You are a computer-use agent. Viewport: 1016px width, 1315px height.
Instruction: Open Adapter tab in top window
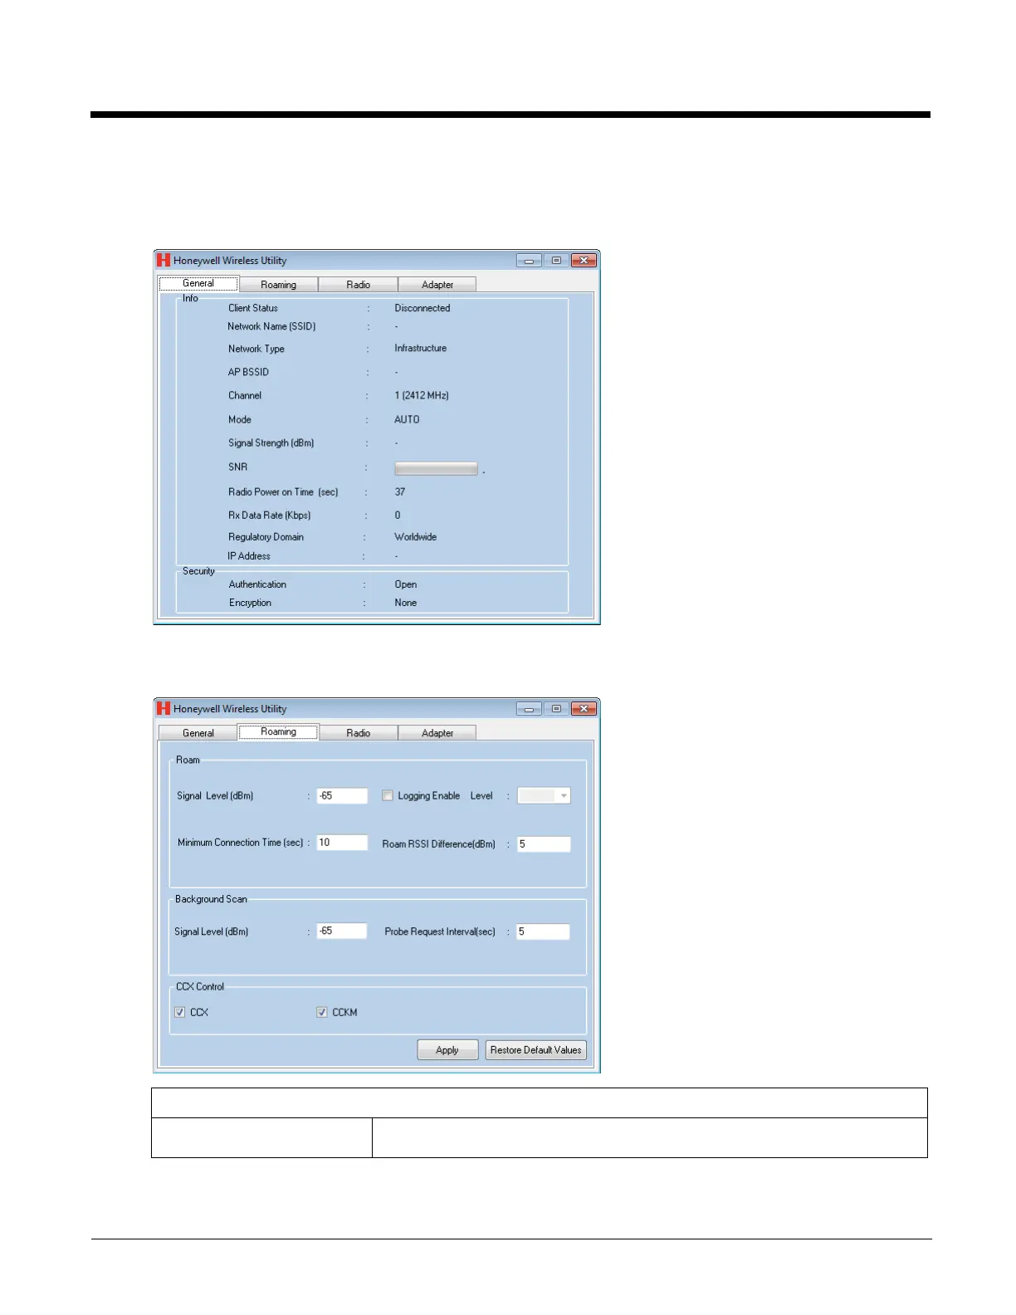(x=437, y=285)
